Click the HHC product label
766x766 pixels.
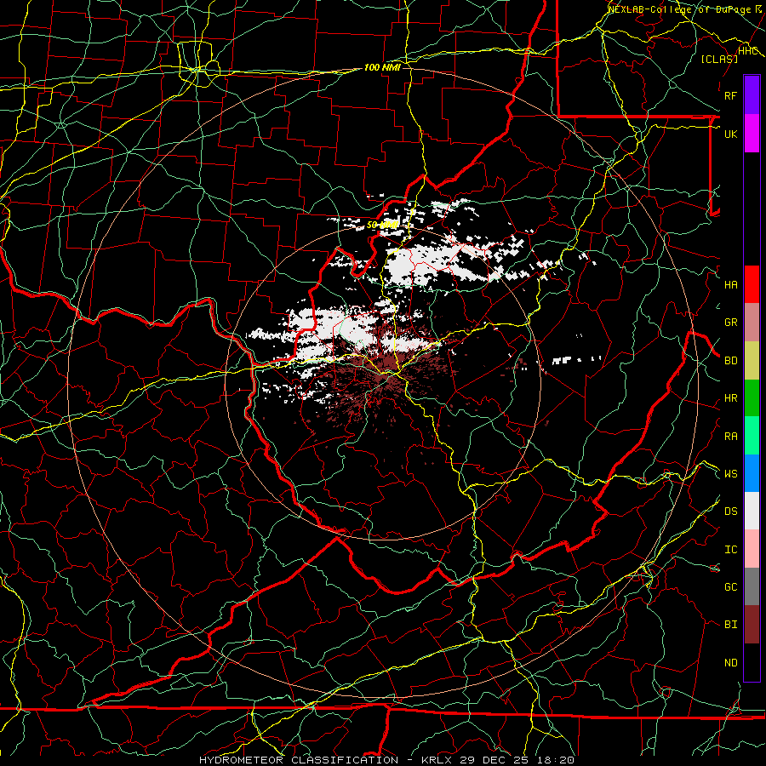(747, 51)
